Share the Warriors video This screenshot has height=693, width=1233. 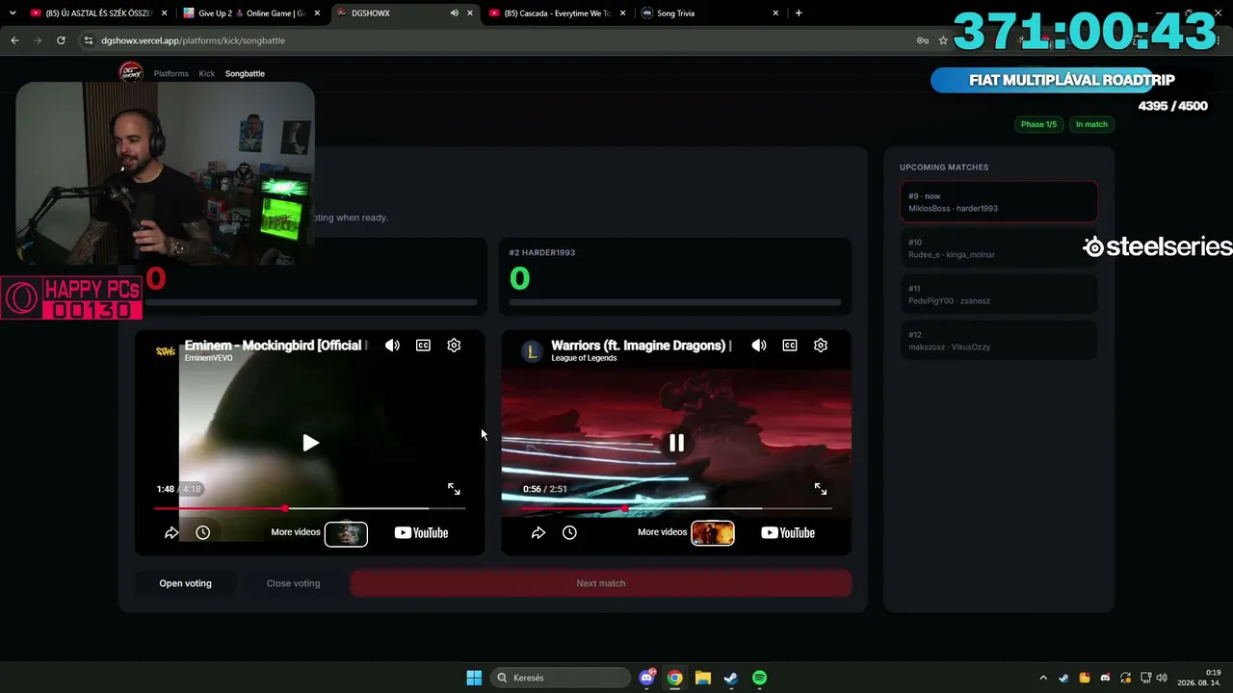[538, 532]
